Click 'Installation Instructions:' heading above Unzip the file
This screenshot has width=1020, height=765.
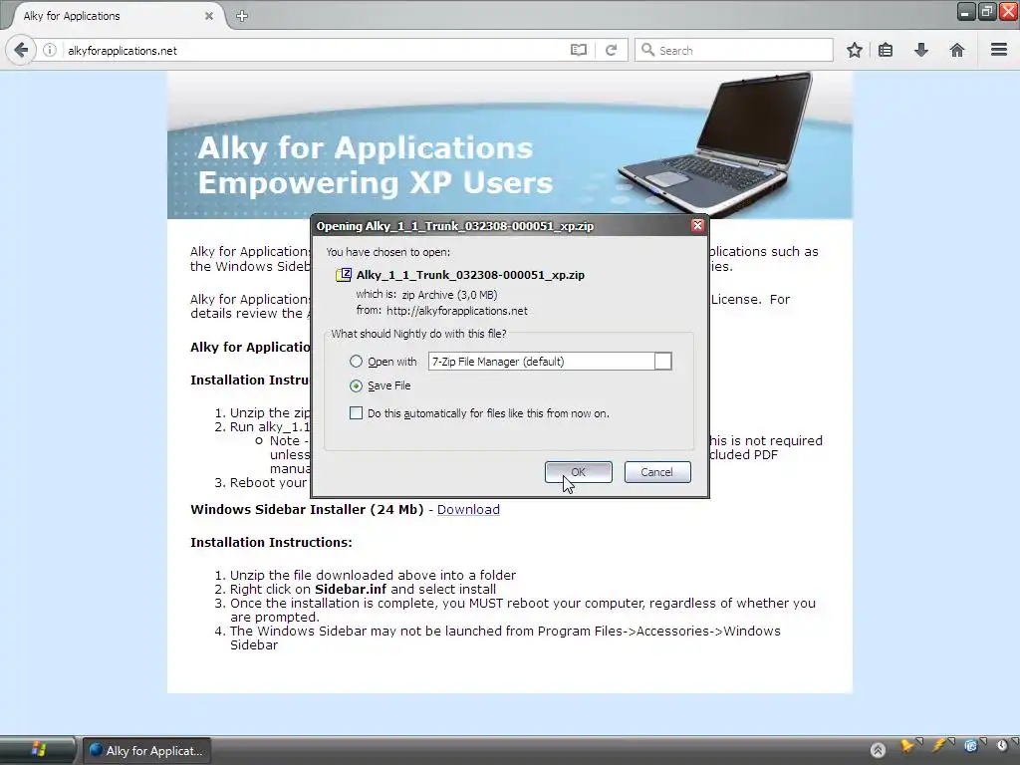point(271,543)
